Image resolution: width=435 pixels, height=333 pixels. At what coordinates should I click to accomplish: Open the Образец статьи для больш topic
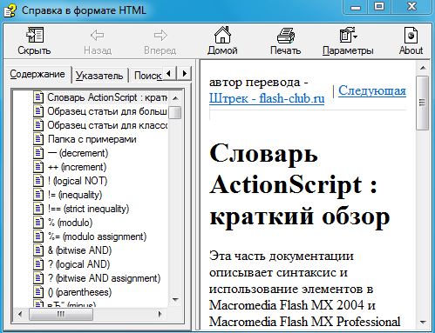[107, 111]
